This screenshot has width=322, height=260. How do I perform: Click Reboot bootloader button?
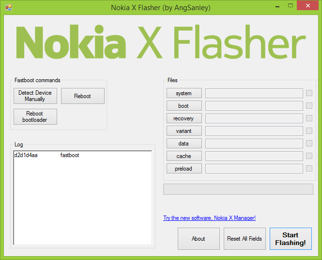click(x=35, y=116)
